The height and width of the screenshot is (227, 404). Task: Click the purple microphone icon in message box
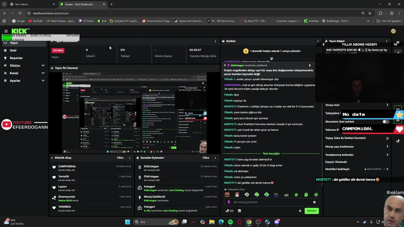[x=229, y=202]
